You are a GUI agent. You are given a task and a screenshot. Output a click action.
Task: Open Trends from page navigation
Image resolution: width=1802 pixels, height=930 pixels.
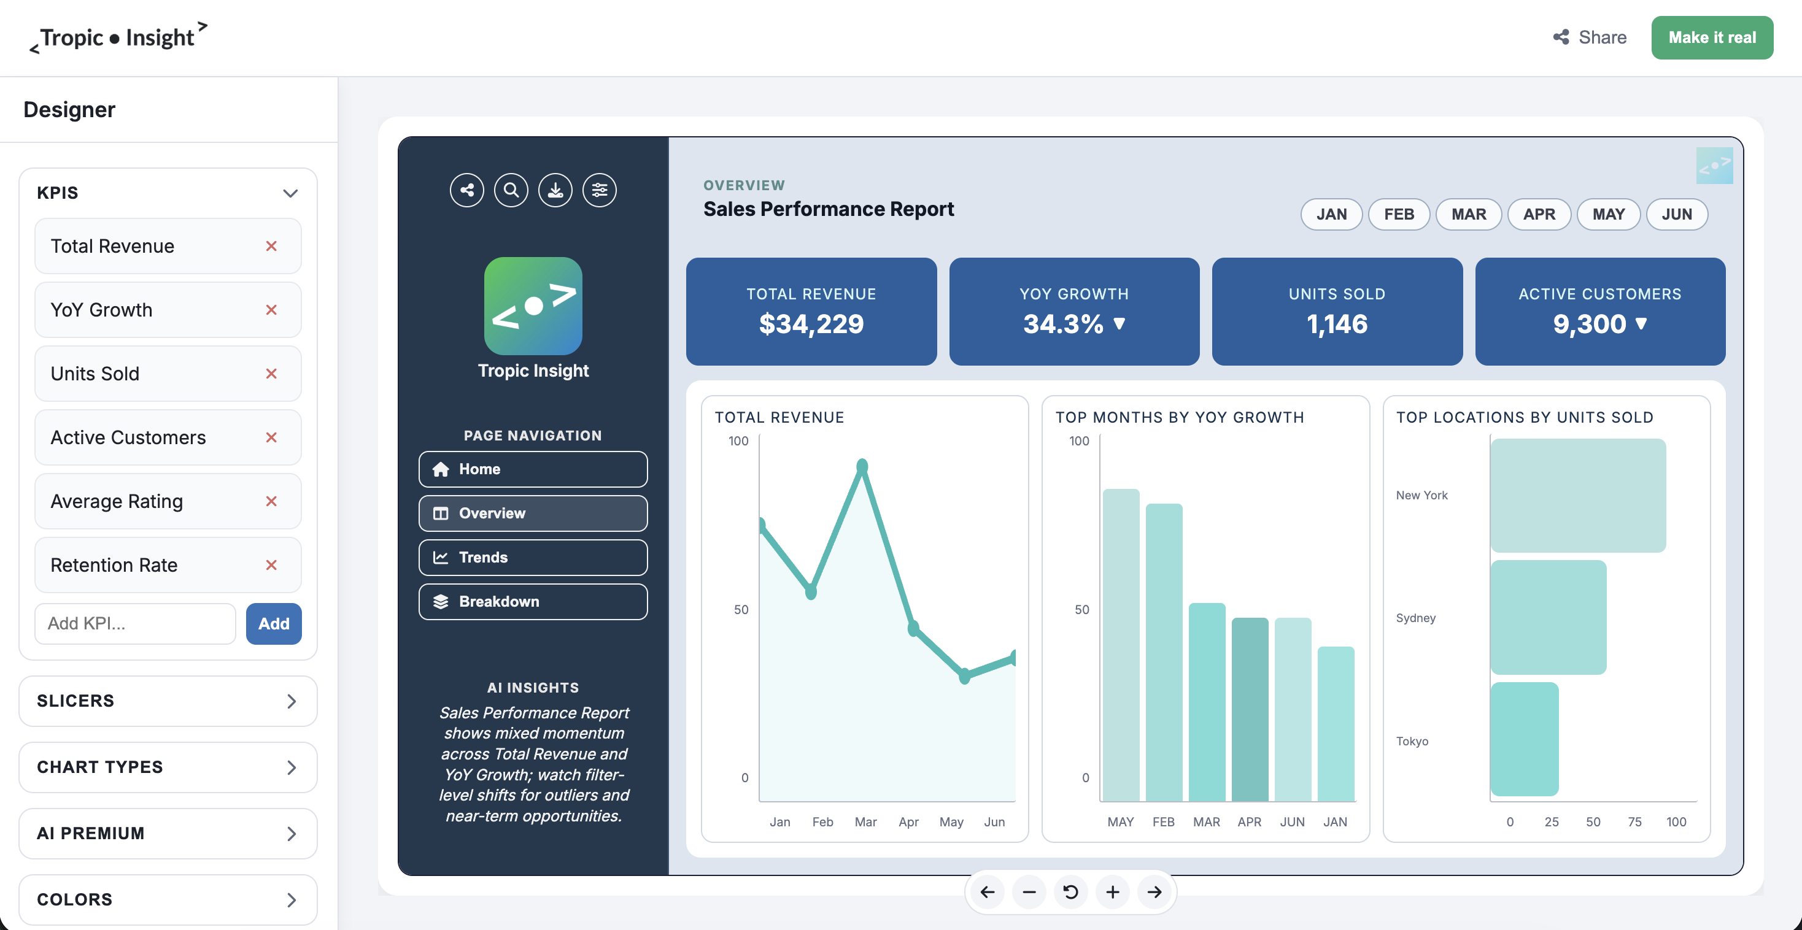532,557
